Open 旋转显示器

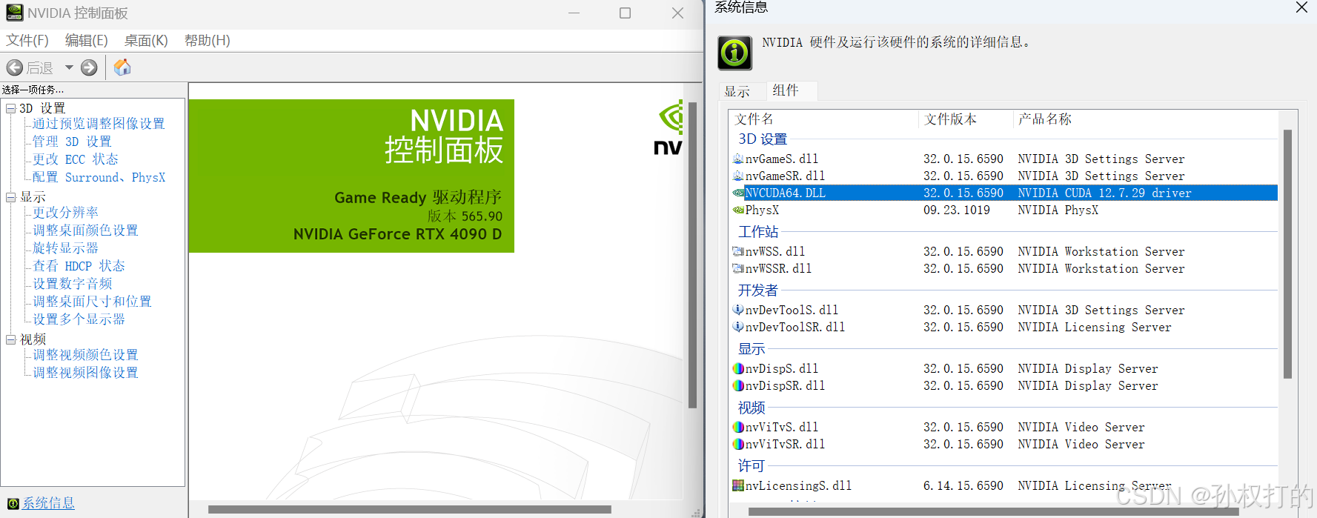[65, 248]
